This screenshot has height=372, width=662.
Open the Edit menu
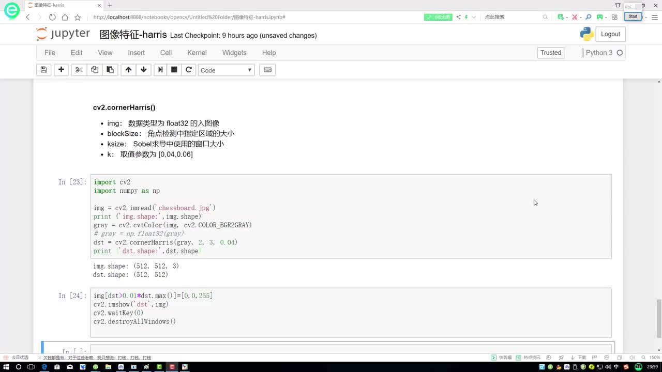pos(77,53)
